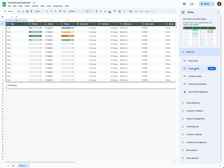Collapse the toolbar with the up chevron
This screenshot has height=168, width=224.
[x=173, y=11]
